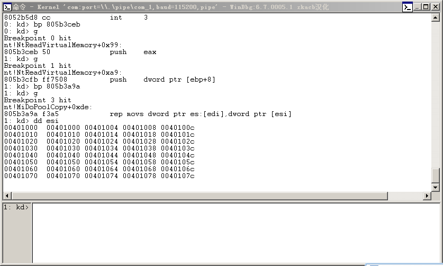Click the 'dd esi' command line

tap(31, 121)
